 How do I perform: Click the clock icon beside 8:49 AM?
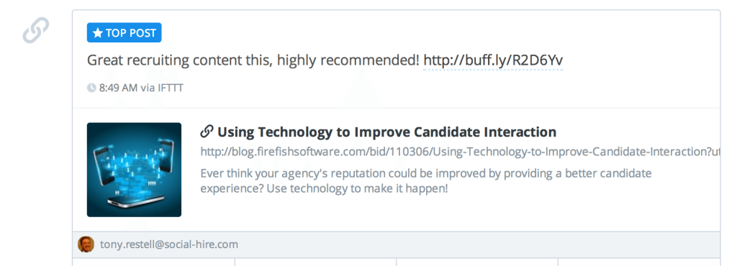click(91, 88)
